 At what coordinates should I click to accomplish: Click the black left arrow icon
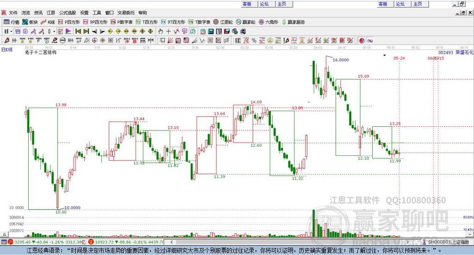(x=94, y=31)
